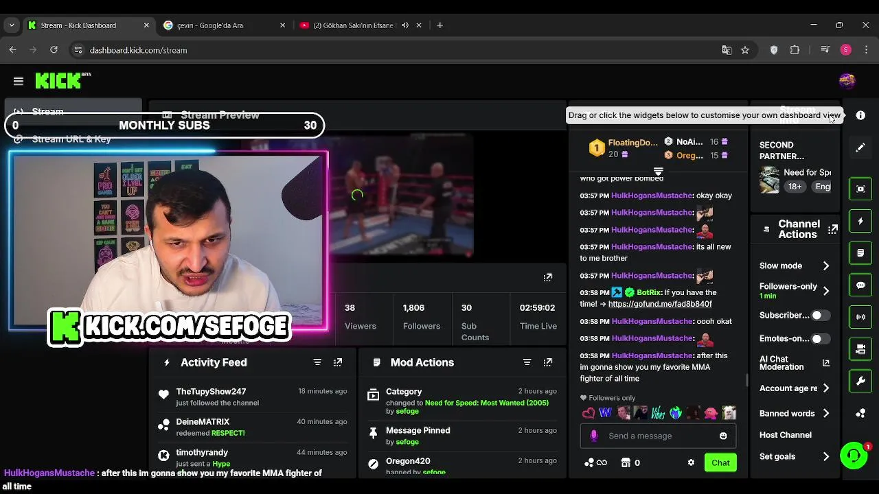
Task: Open Host Channel action
Action: [x=786, y=435]
